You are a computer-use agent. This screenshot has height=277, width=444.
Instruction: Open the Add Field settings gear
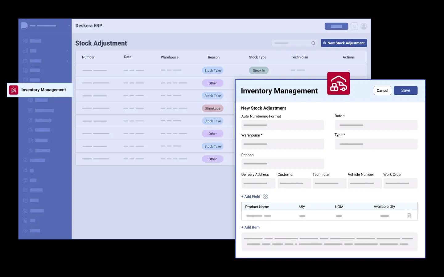(265, 196)
